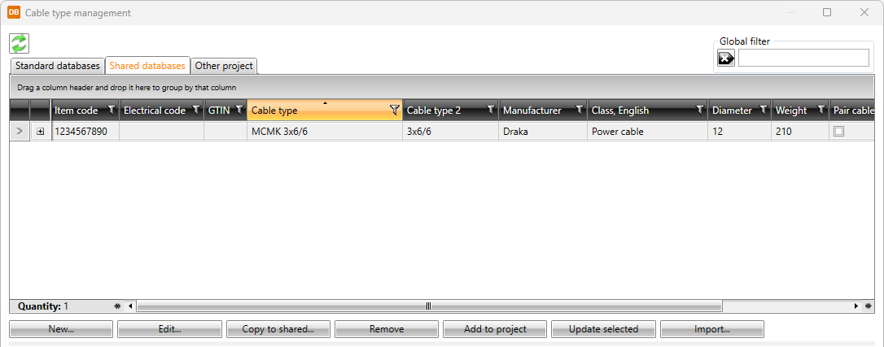Image resolution: width=884 pixels, height=347 pixels.
Task: Open filter dropdown for Electrical code
Action: (x=195, y=111)
